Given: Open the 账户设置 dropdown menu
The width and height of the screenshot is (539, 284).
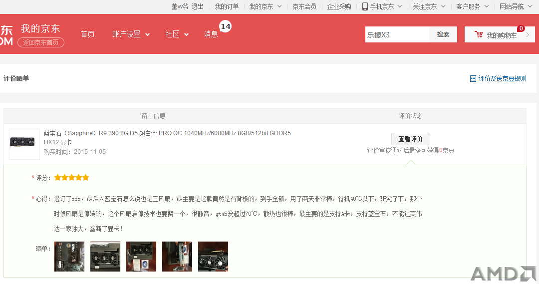Looking at the screenshot, I should tap(131, 34).
